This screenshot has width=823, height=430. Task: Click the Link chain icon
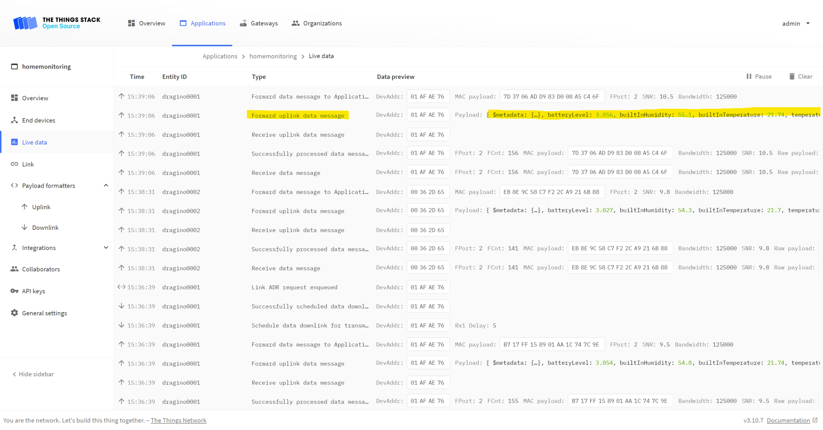pyautogui.click(x=14, y=164)
